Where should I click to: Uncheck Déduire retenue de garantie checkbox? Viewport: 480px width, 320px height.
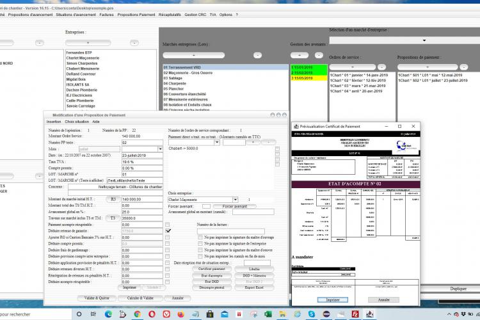(168, 230)
